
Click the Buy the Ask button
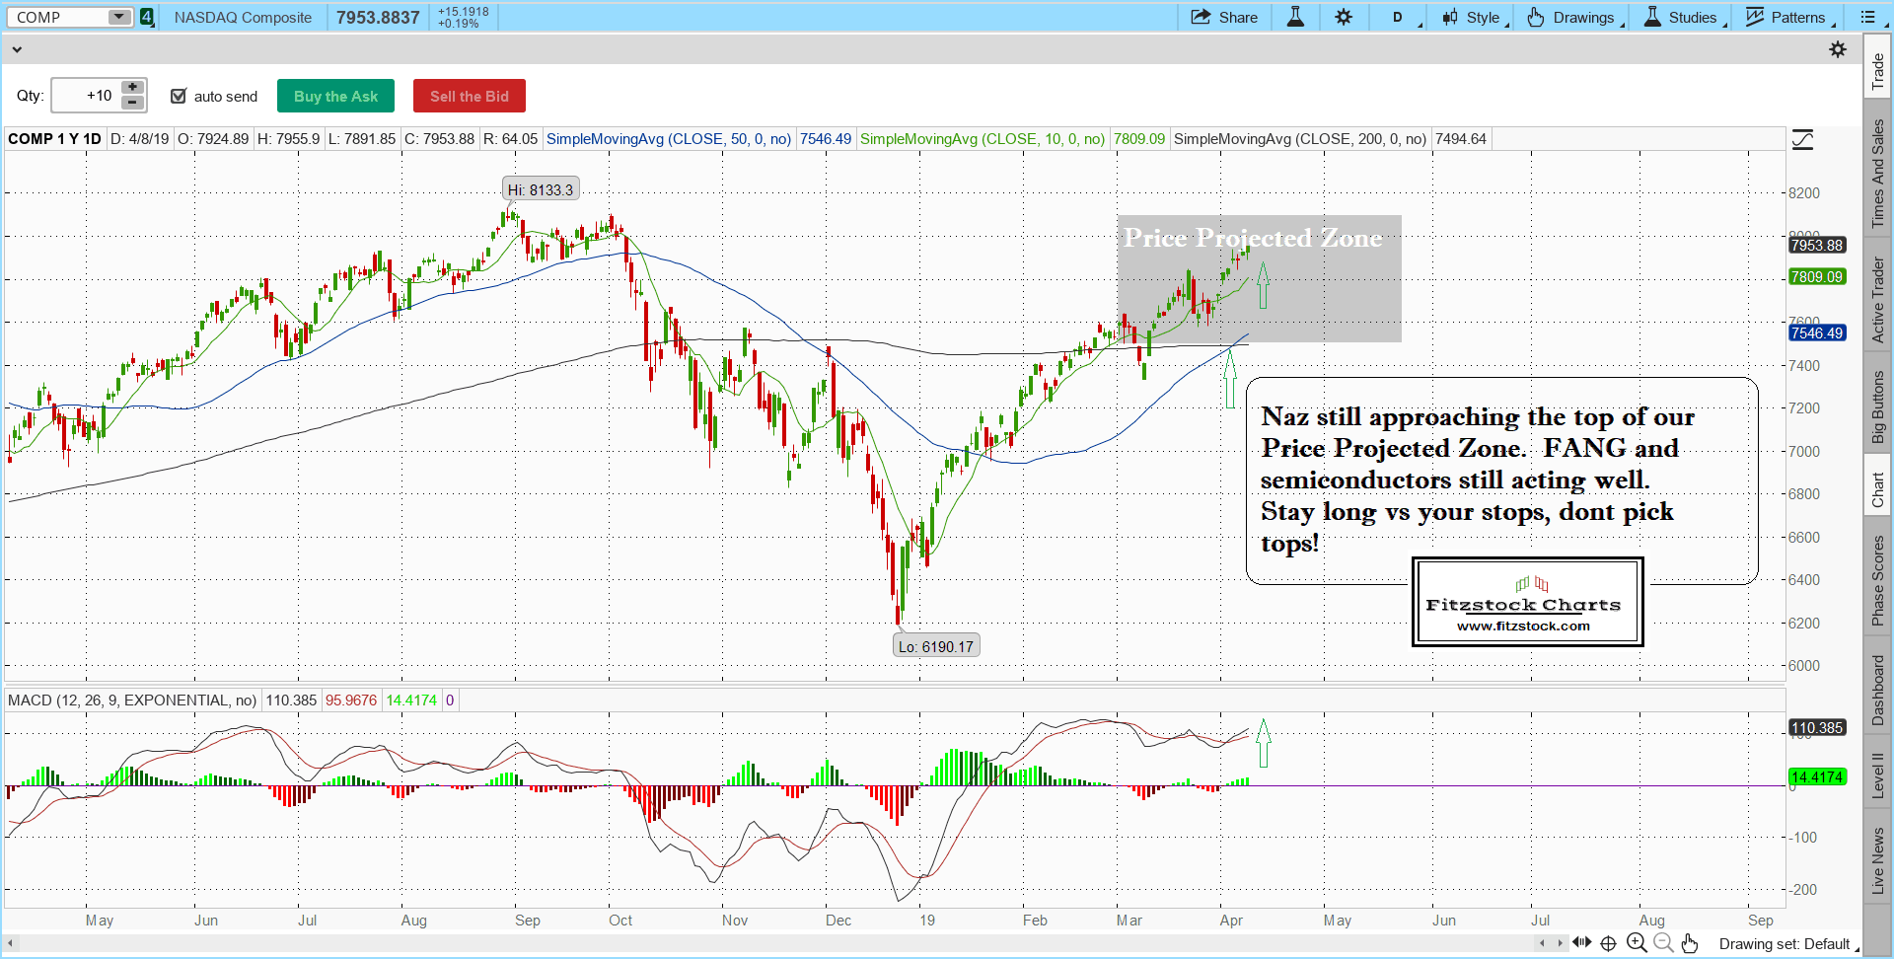coord(335,96)
